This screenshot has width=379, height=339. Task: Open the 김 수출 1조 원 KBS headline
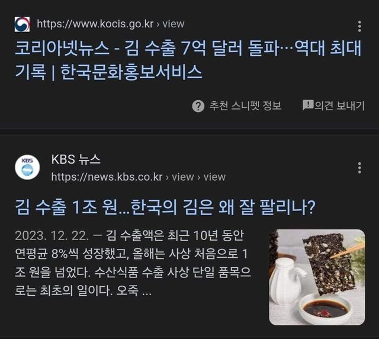(x=165, y=207)
